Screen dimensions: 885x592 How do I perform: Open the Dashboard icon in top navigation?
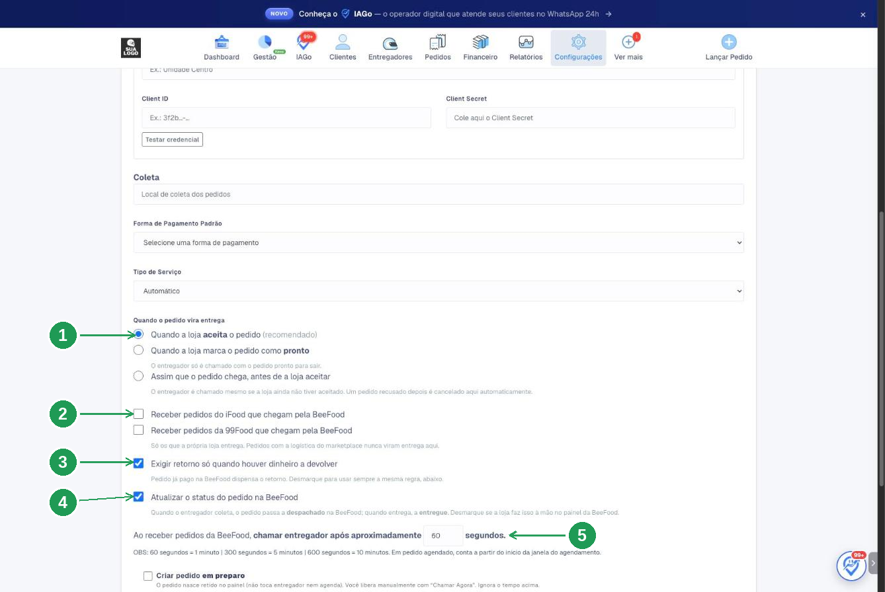point(222,42)
